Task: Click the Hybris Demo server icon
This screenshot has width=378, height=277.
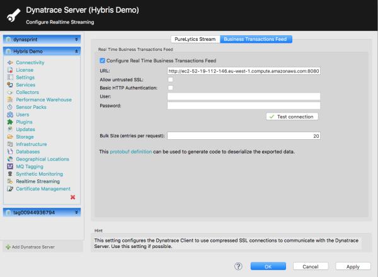Action: pos(8,51)
